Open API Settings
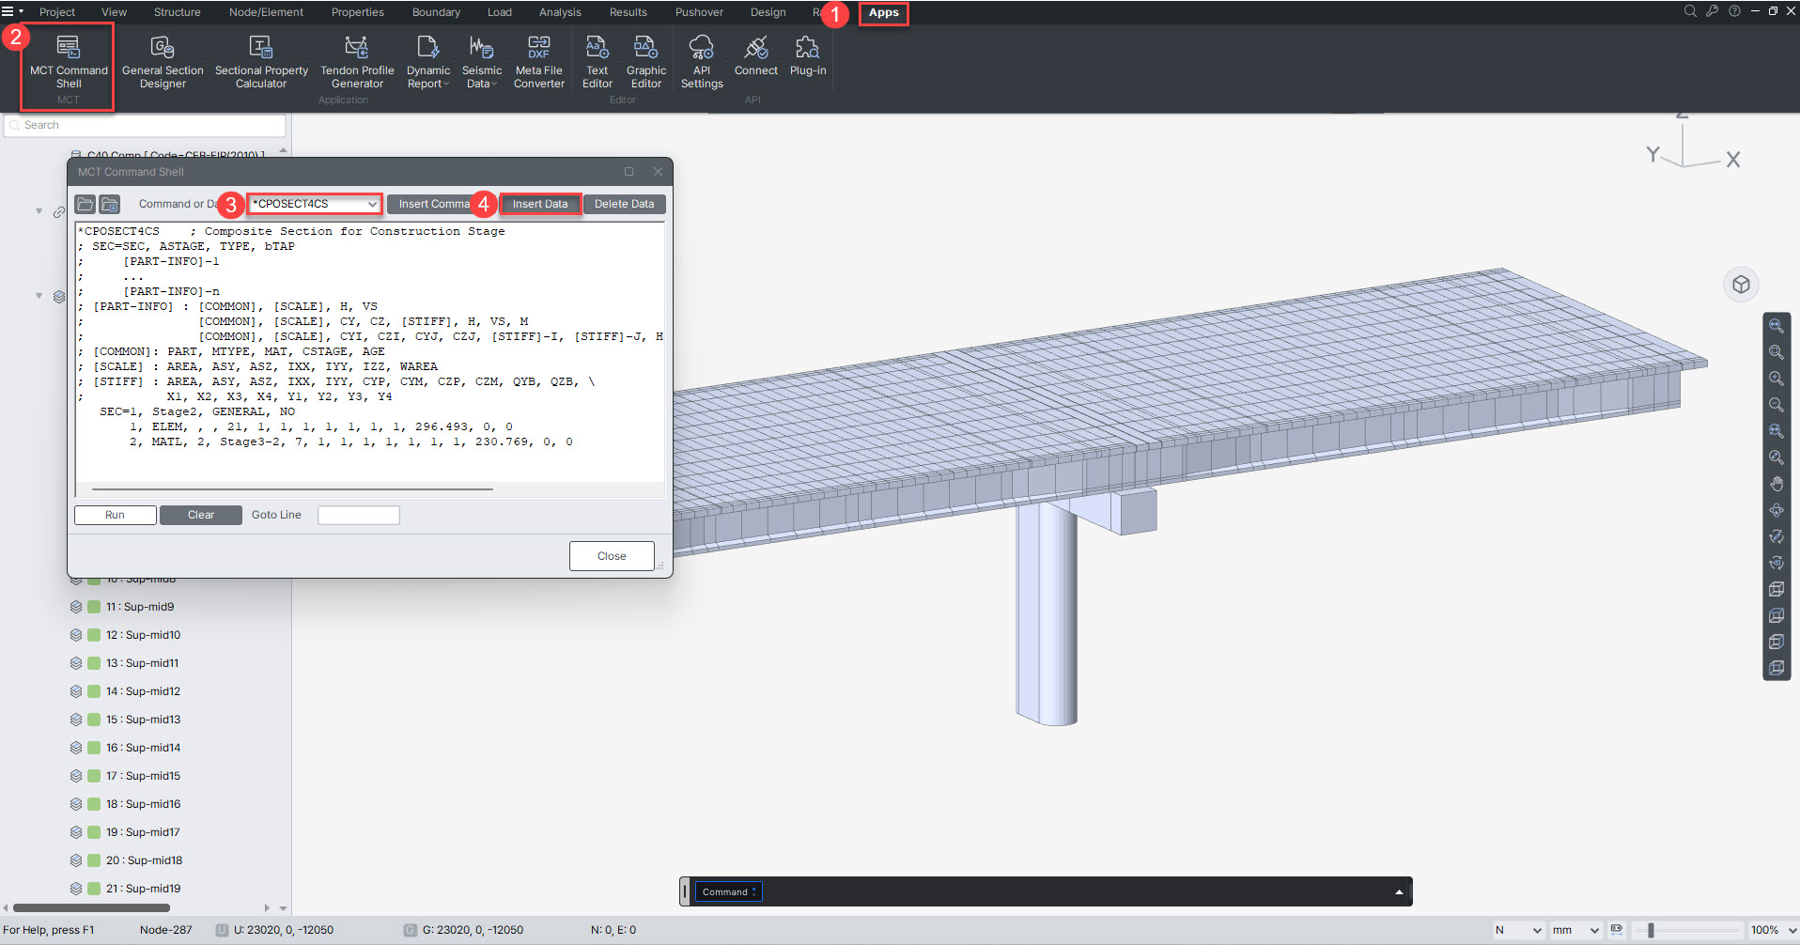Screen dimensions: 1800x945 pos(702,62)
